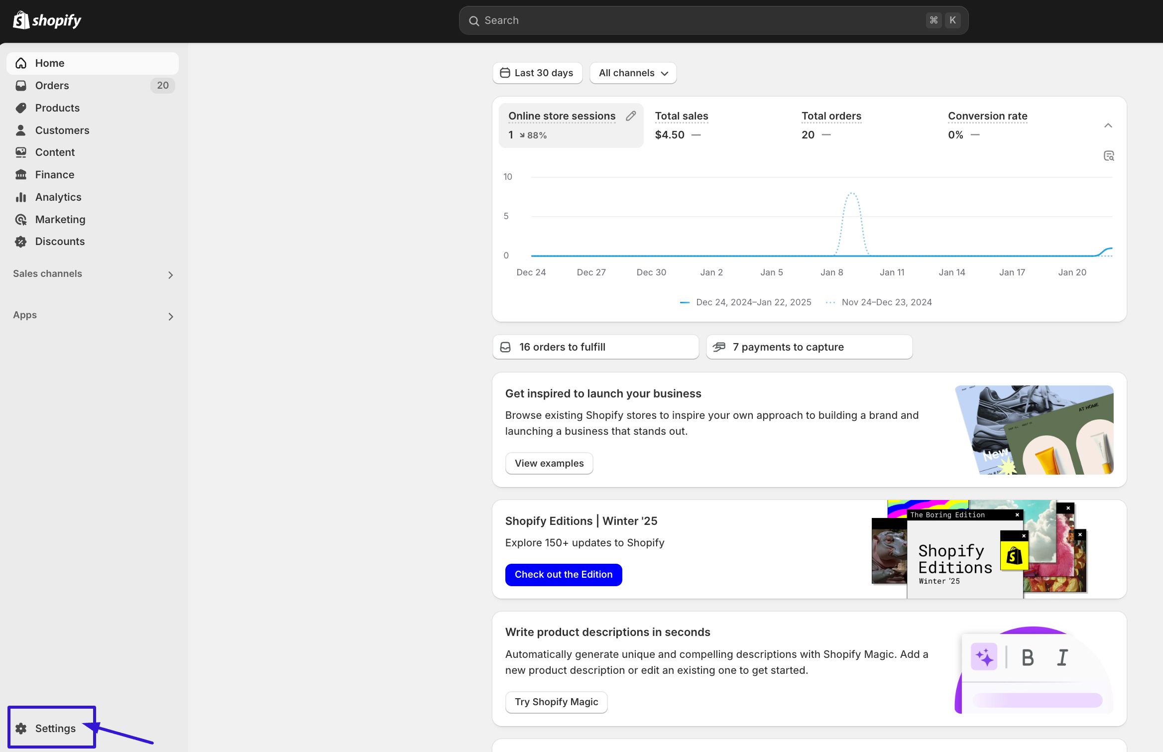Click the Discounts badge icon
1163x752 pixels.
point(21,242)
